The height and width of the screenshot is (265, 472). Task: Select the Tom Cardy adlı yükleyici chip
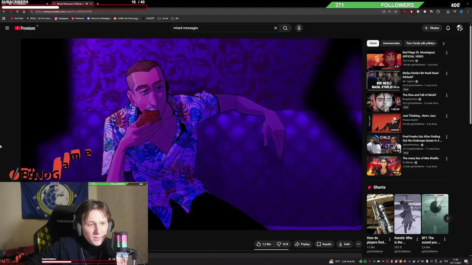click(421, 43)
